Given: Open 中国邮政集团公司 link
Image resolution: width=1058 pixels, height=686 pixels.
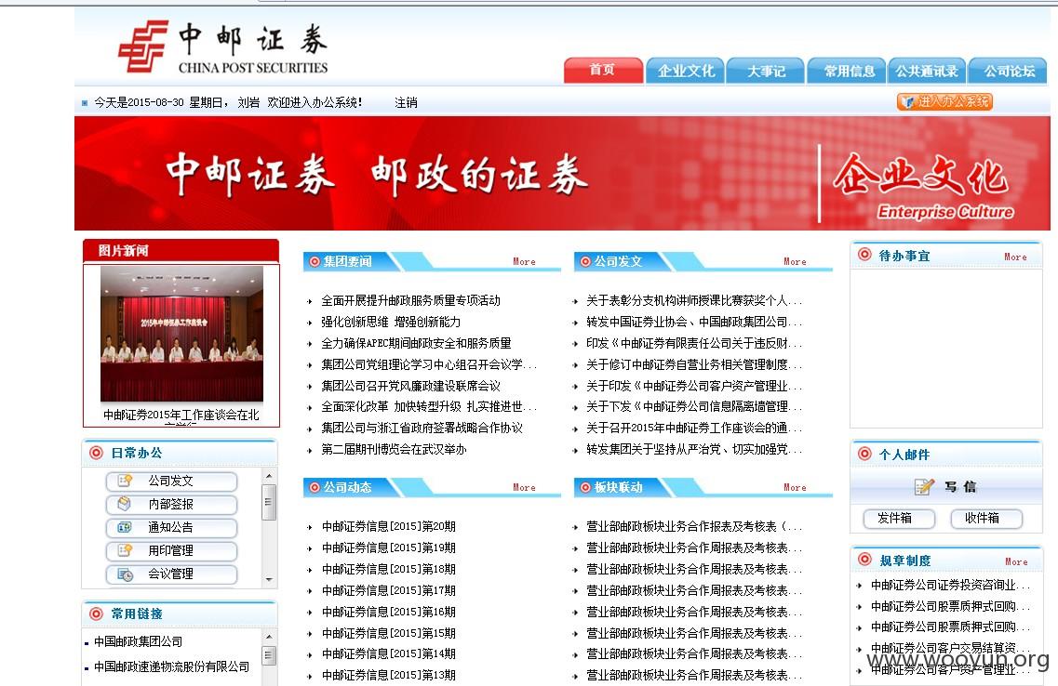Looking at the screenshot, I should pyautogui.click(x=139, y=641).
